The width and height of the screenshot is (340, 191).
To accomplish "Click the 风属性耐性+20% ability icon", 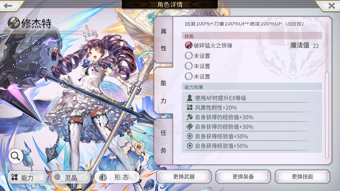I will pos(190,108).
